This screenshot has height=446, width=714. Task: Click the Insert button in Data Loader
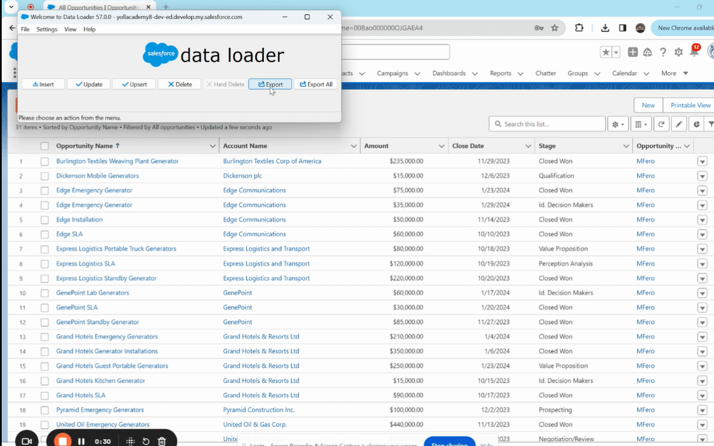[x=43, y=84]
